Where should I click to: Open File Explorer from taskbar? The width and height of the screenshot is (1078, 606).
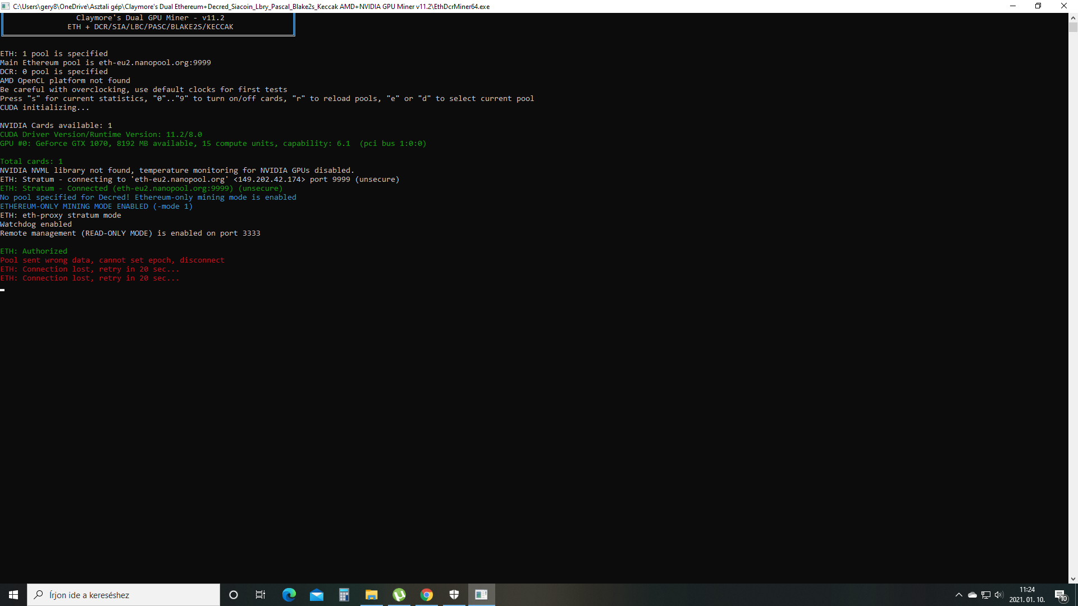371,595
